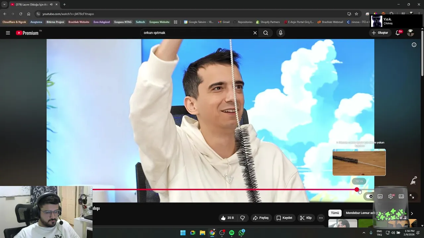The height and width of the screenshot is (238, 424).
Task: Install the page as an app icon
Action: tap(349, 14)
